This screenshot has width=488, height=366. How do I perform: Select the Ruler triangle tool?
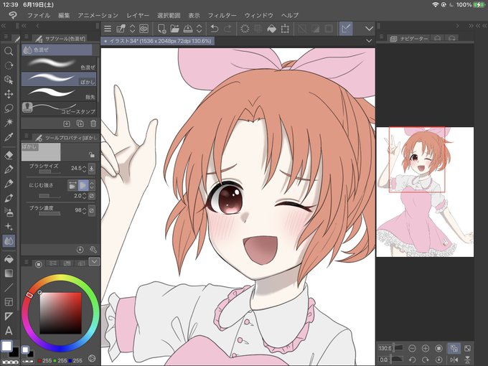pos(9,316)
